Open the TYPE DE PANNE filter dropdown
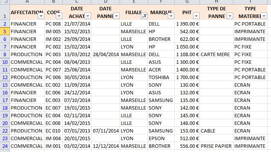The width and height of the screenshot is (271, 152). (x=230, y=16)
